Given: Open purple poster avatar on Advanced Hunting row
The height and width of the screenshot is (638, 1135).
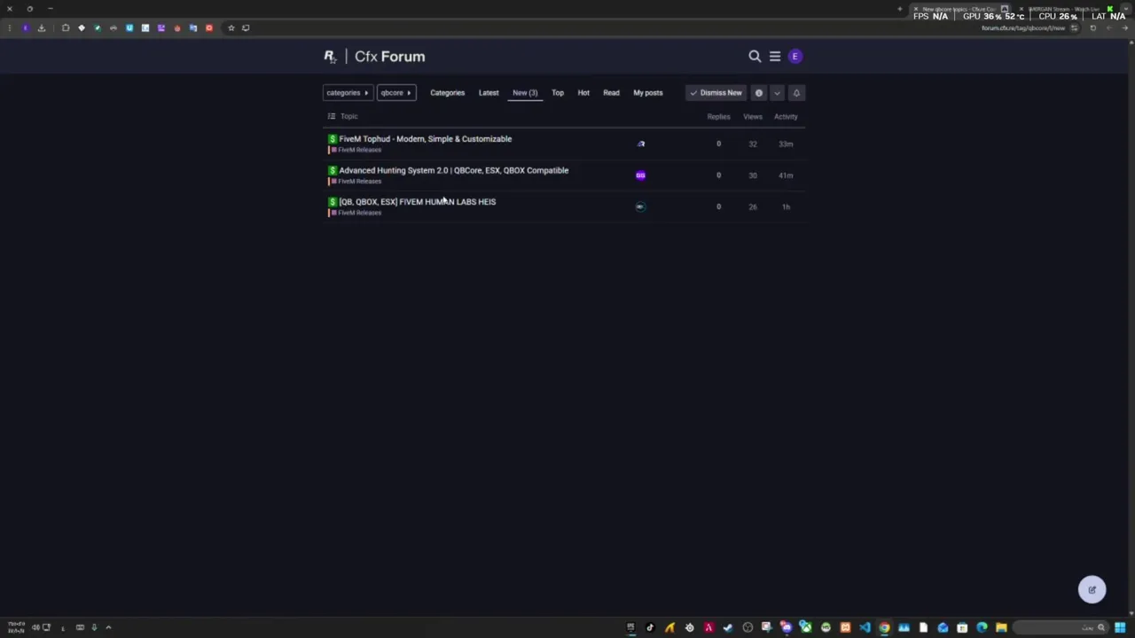Looking at the screenshot, I should coord(640,175).
